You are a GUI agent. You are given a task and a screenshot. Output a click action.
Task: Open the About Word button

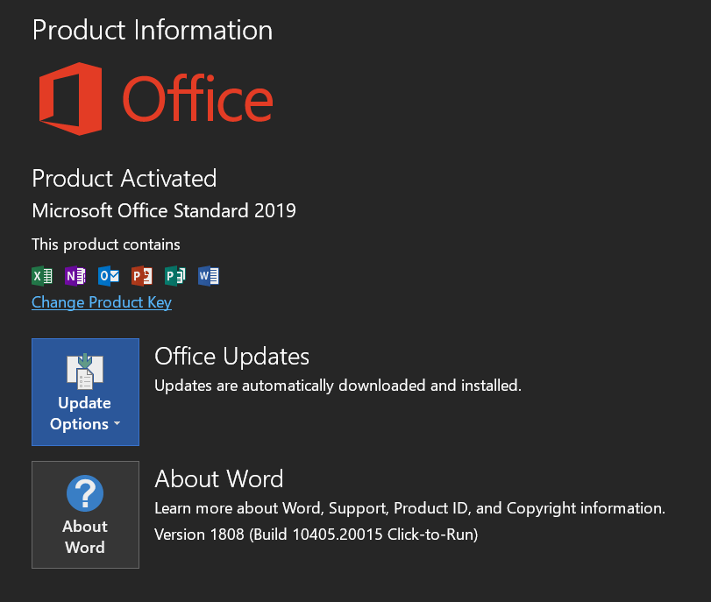tap(85, 515)
